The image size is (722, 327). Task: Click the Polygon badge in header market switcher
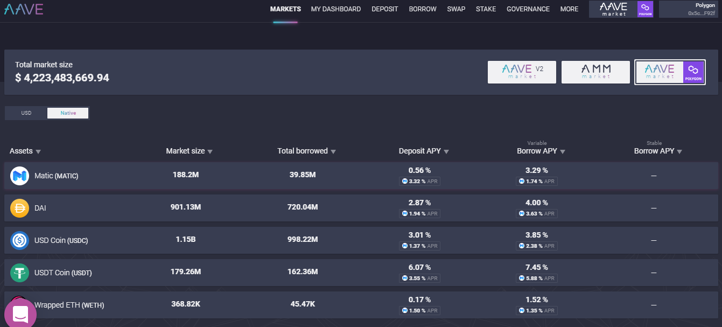645,9
